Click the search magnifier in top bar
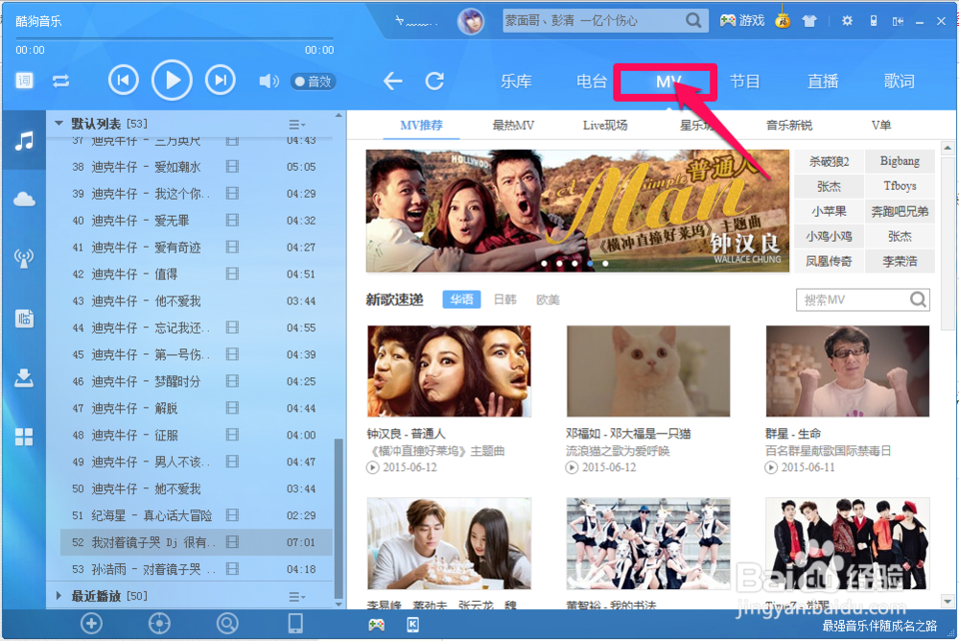 point(693,20)
